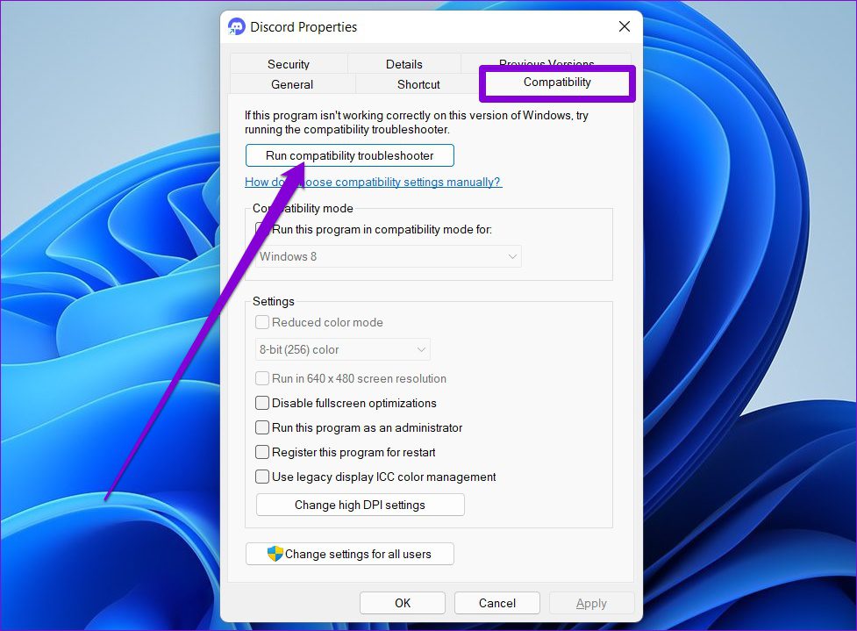The height and width of the screenshot is (631, 857).
Task: Enable Run this program as an administrator
Action: tap(262, 427)
